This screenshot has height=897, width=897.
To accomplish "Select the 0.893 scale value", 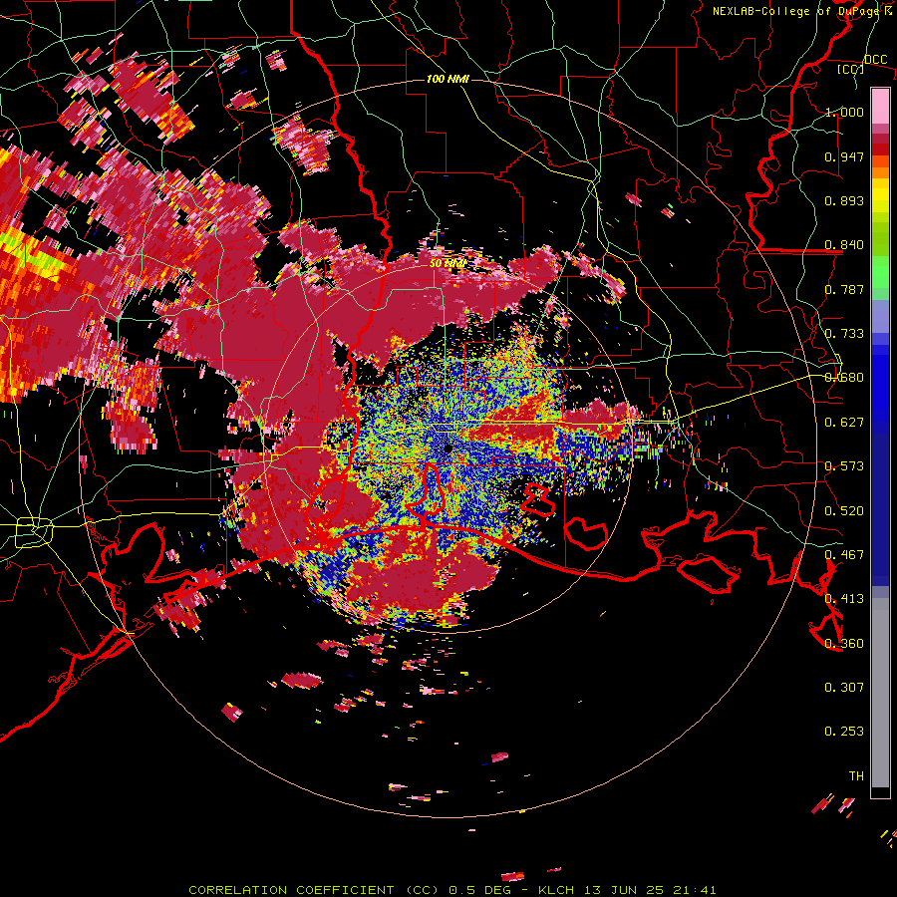I will pyautogui.click(x=844, y=200).
